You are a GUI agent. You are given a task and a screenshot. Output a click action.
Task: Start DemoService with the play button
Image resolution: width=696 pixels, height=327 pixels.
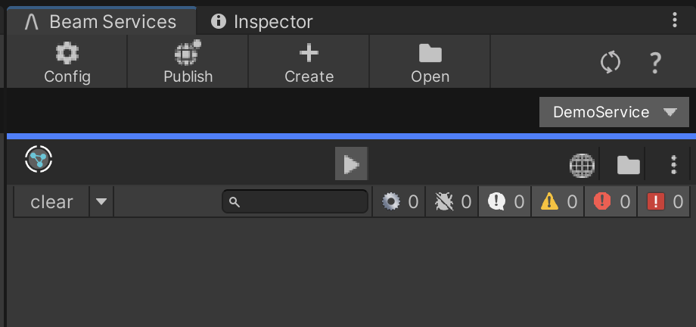coord(351,163)
